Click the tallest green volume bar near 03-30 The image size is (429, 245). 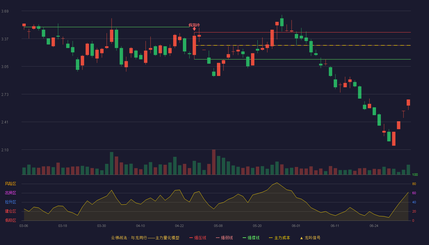112,163
